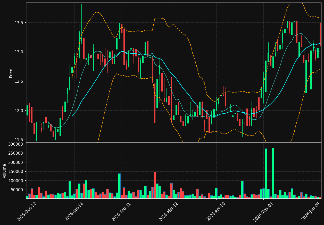Click the 150000 volume axis tick

(16, 171)
